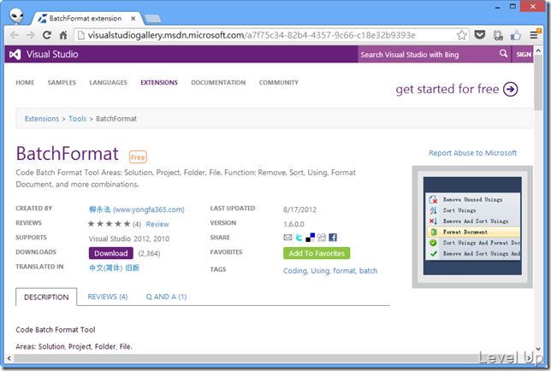
Task: Reload the page with the refresh icon
Action: pyautogui.click(x=47, y=35)
